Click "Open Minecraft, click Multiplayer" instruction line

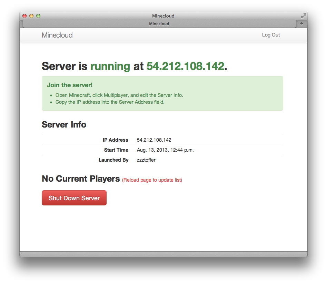tap(119, 95)
